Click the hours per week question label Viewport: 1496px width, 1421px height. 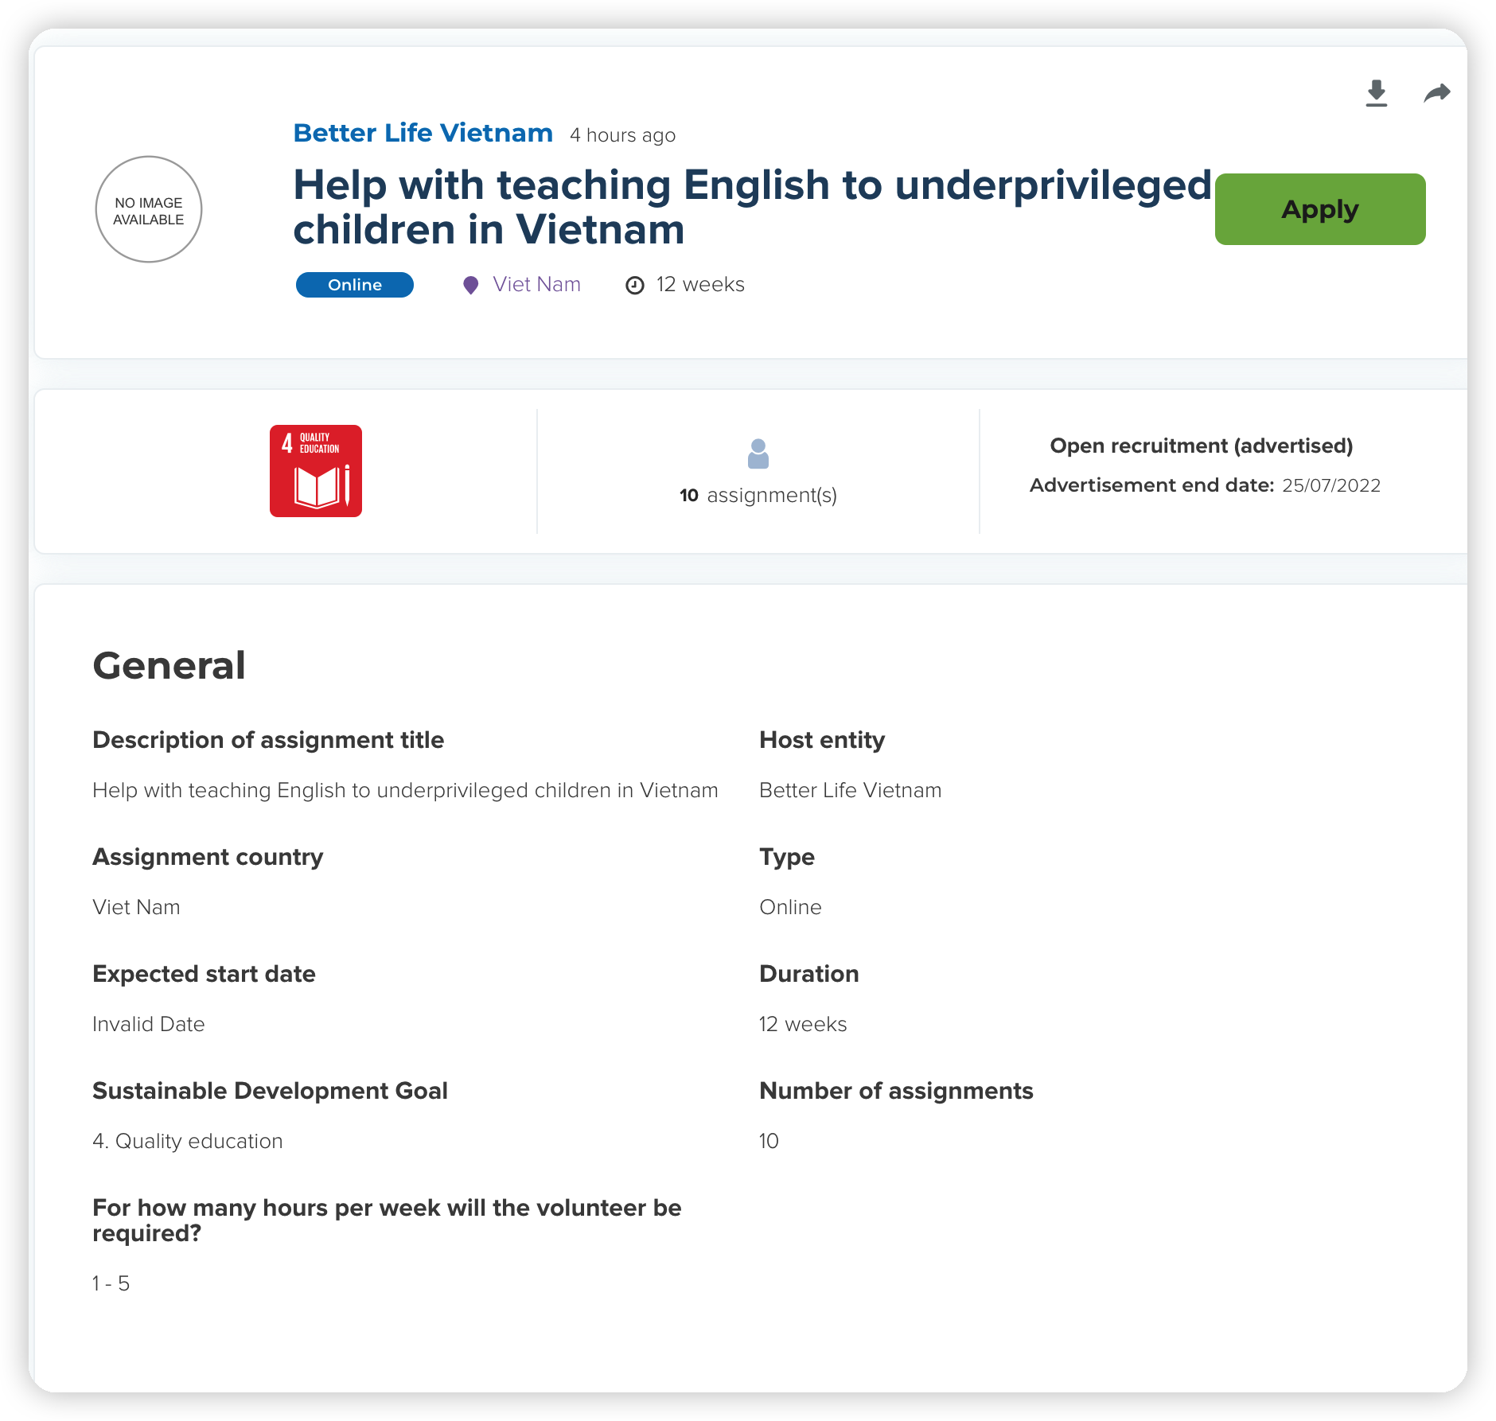click(387, 1221)
